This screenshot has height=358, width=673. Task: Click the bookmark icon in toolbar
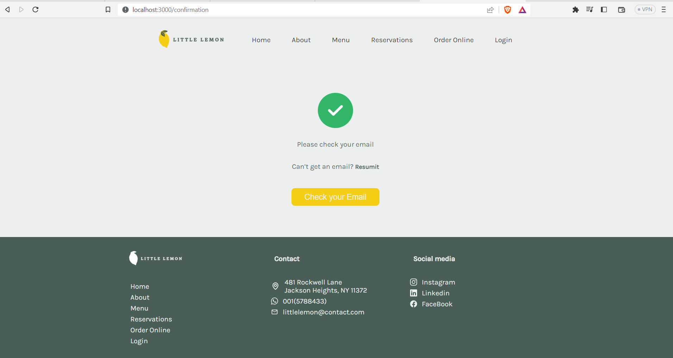click(108, 10)
